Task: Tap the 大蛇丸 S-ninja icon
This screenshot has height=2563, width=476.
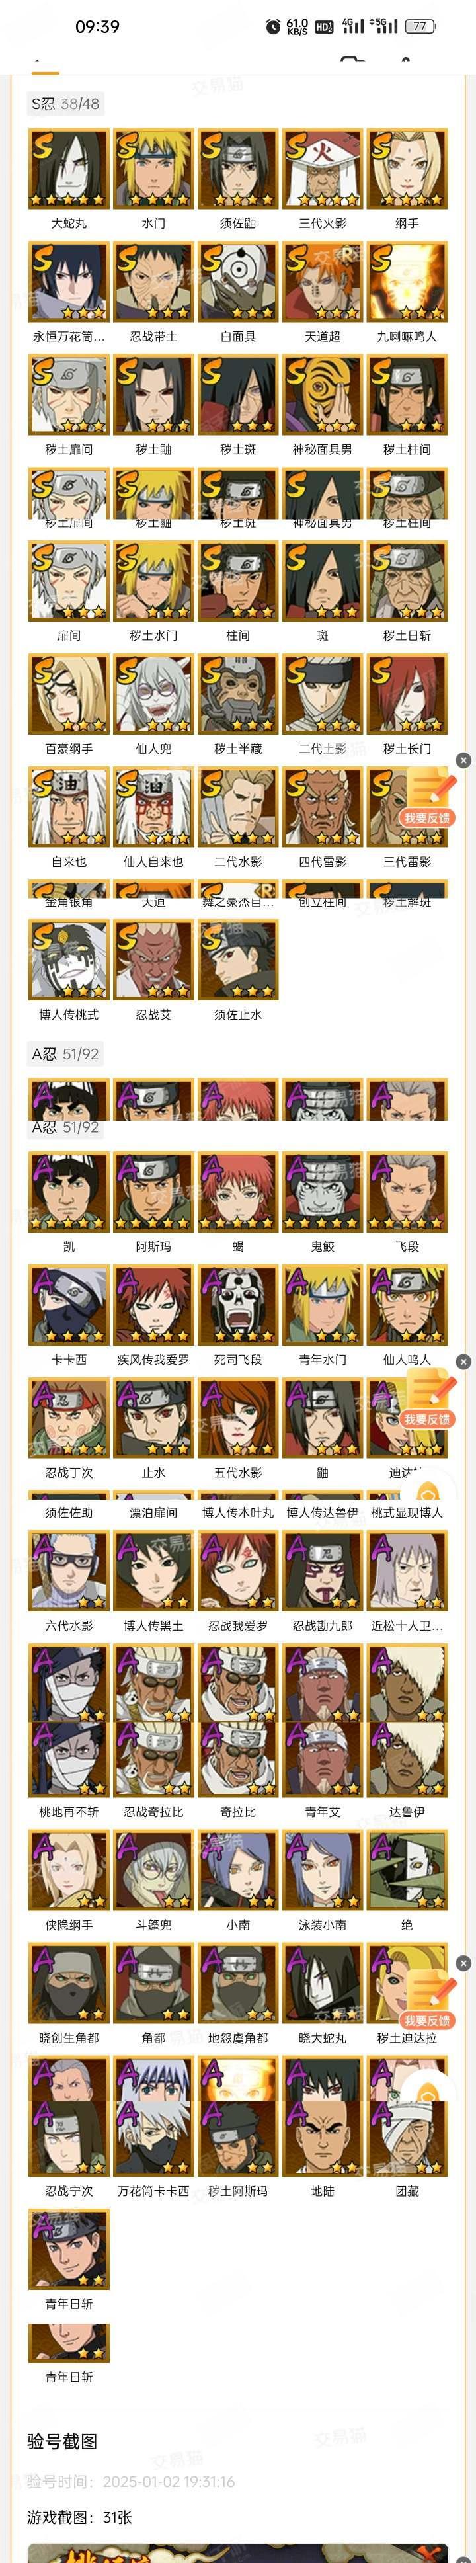Action: pos(69,168)
